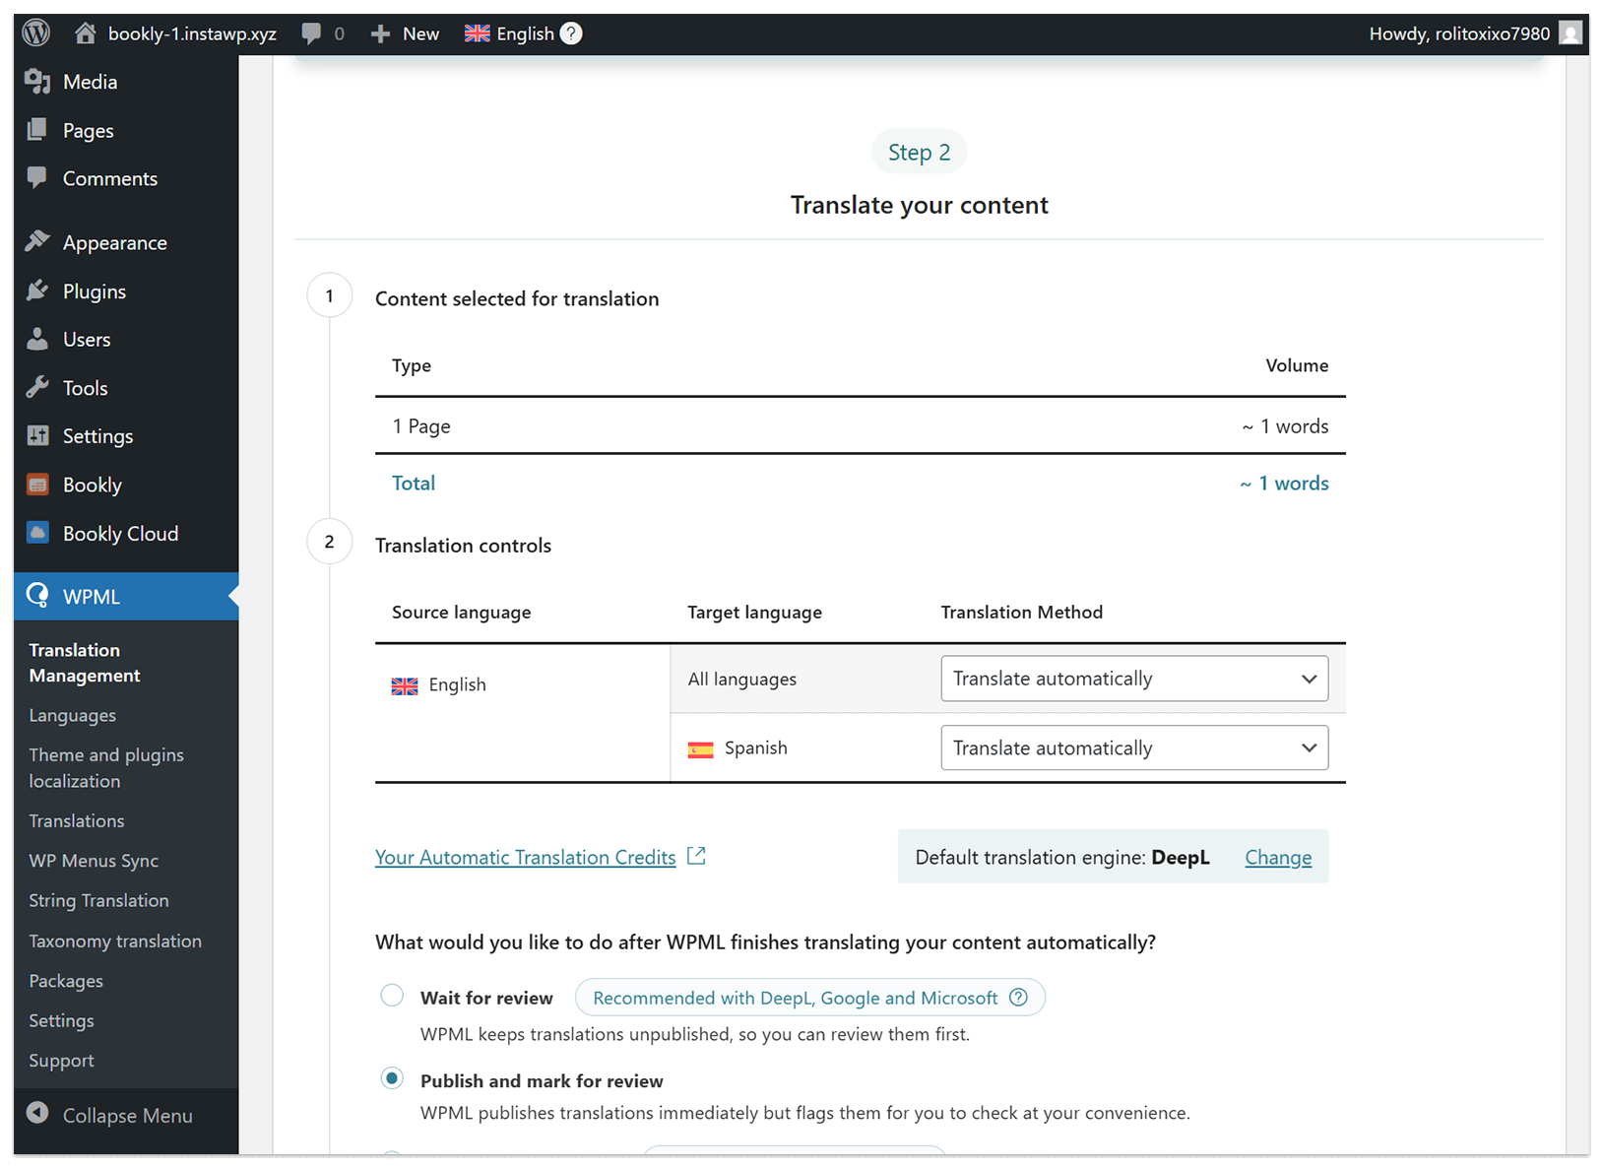The height and width of the screenshot is (1168, 1603).
Task: Click the UK flag in the admin bar
Action: click(478, 33)
